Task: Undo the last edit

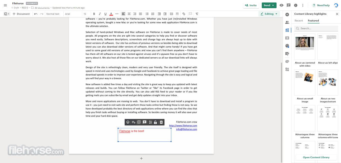Action: pyautogui.click(x=36, y=14)
